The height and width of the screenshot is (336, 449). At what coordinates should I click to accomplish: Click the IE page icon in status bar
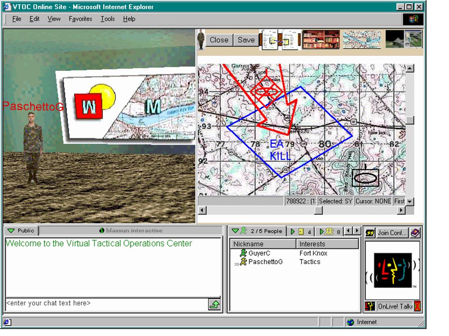pos(7,322)
